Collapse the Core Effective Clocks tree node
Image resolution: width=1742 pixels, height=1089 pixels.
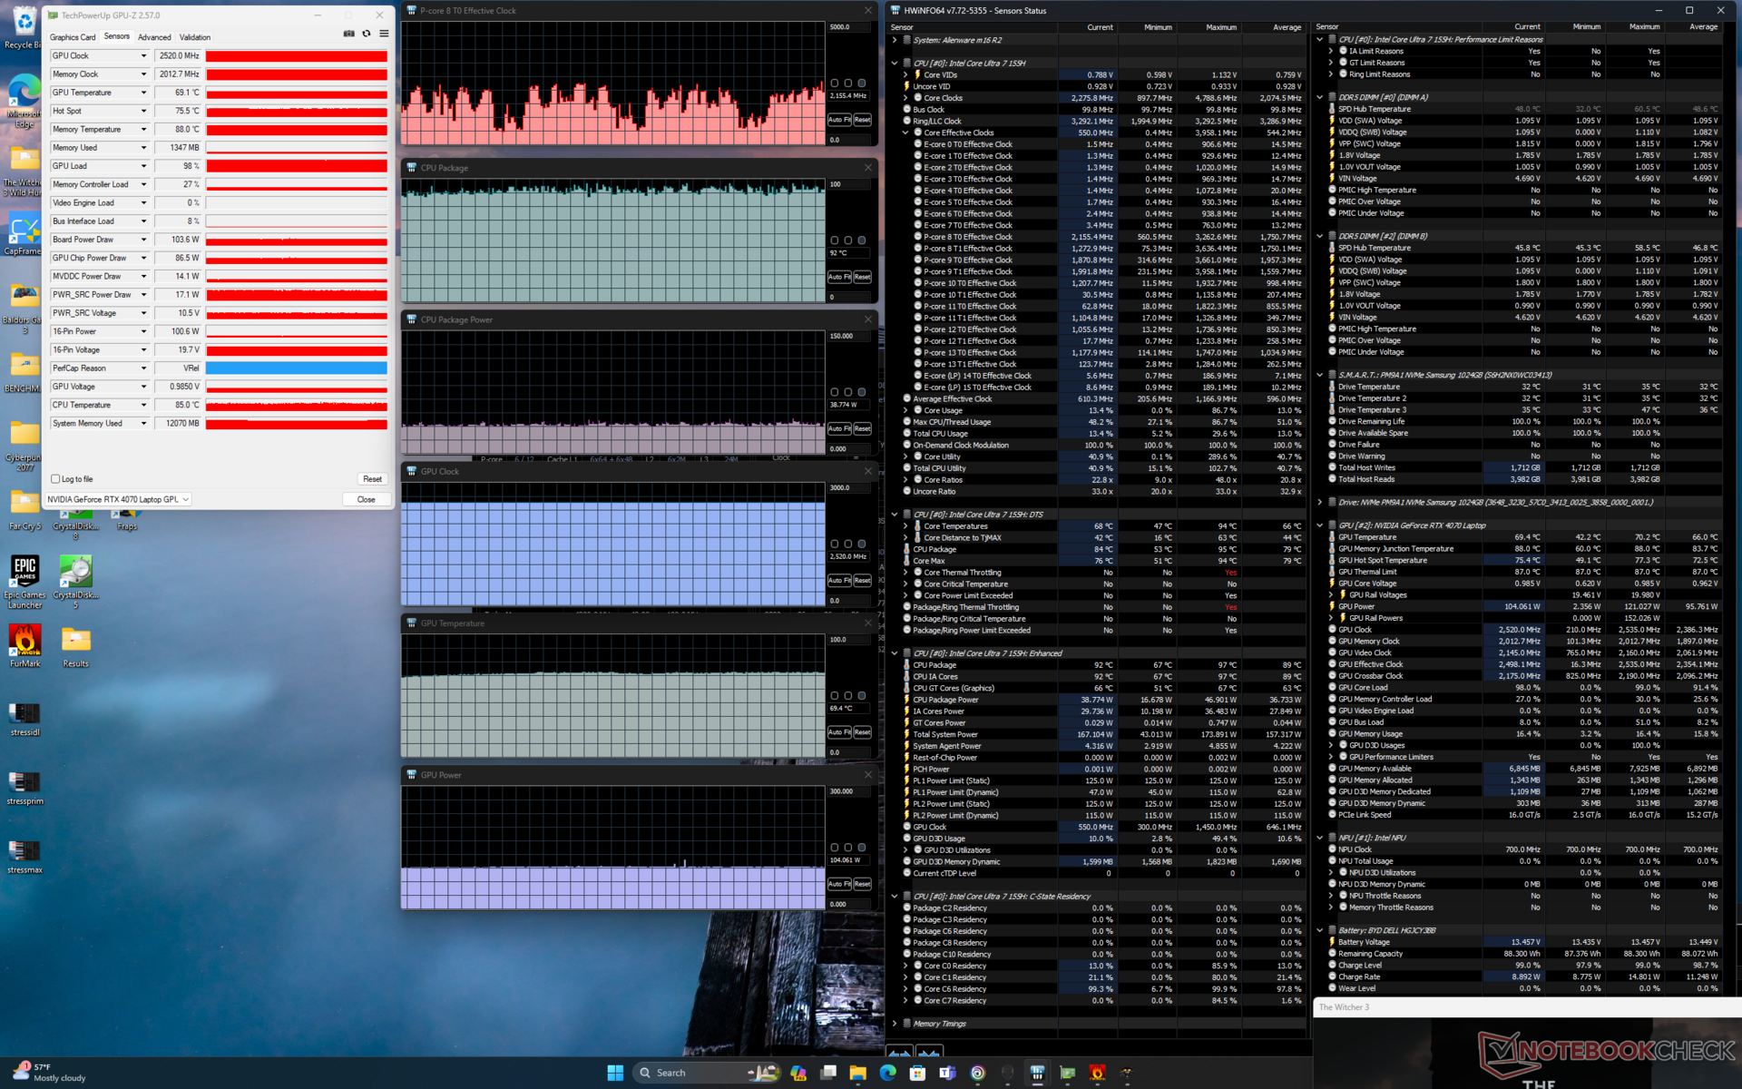[x=905, y=132]
